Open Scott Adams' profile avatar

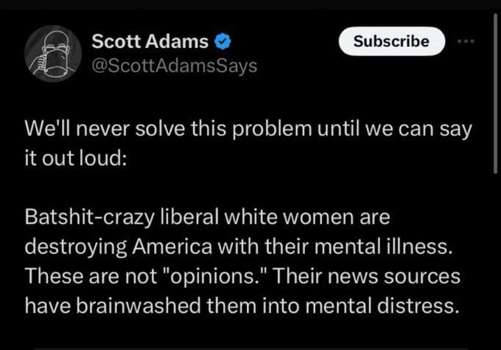tap(53, 54)
